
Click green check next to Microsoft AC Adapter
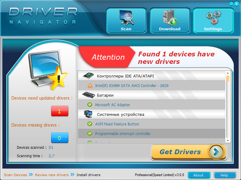coord(90,105)
